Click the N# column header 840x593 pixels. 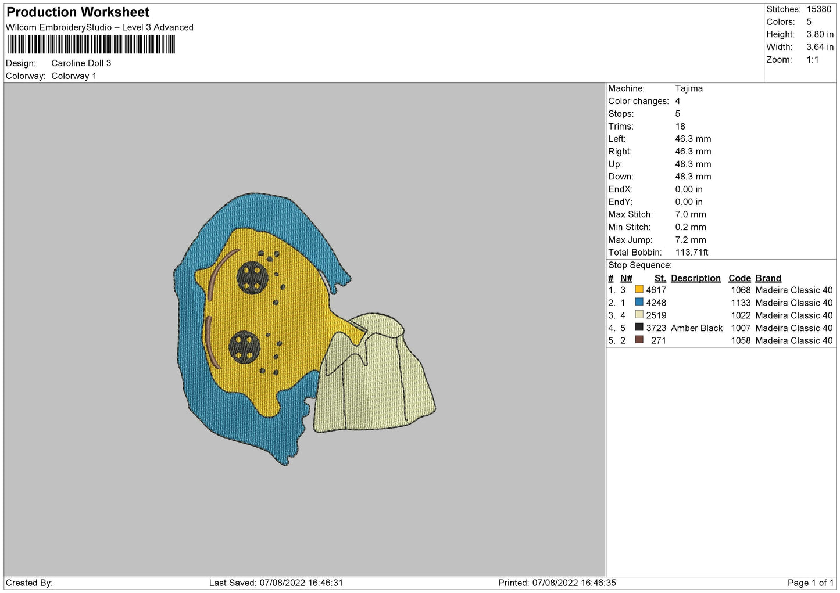[x=626, y=278]
